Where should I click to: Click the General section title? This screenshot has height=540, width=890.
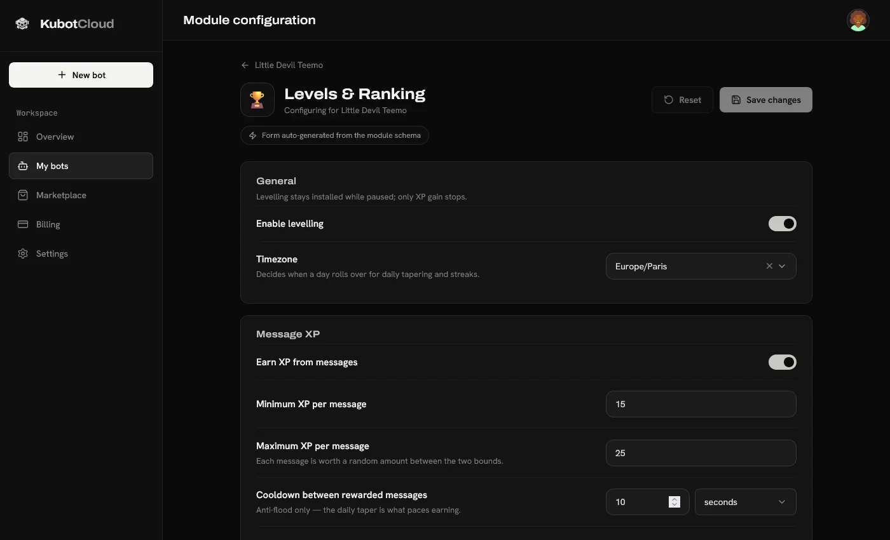pyautogui.click(x=276, y=181)
